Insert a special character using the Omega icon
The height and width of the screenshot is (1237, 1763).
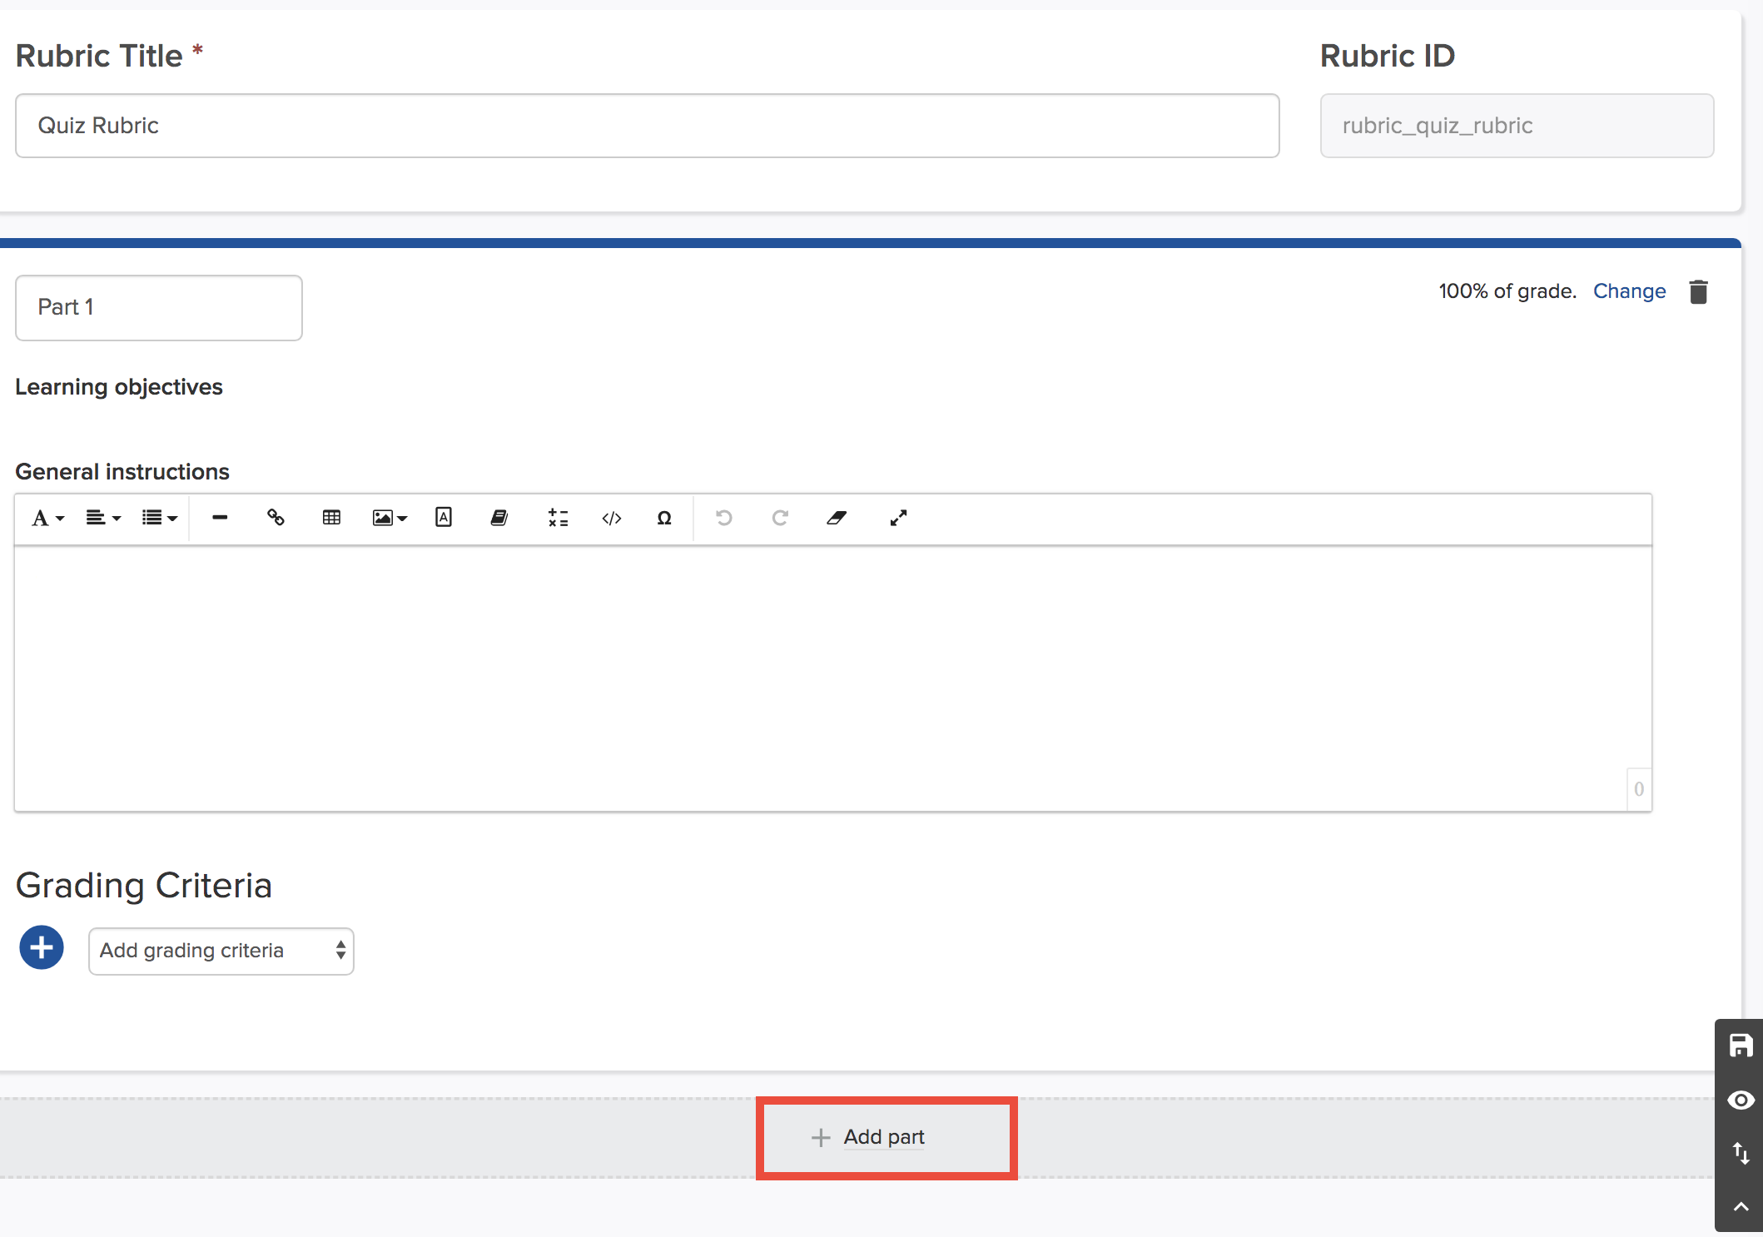(x=664, y=518)
